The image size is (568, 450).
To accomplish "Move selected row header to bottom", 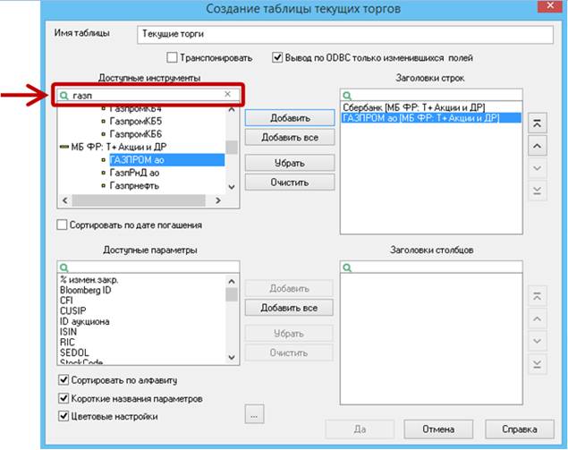I will click(537, 191).
